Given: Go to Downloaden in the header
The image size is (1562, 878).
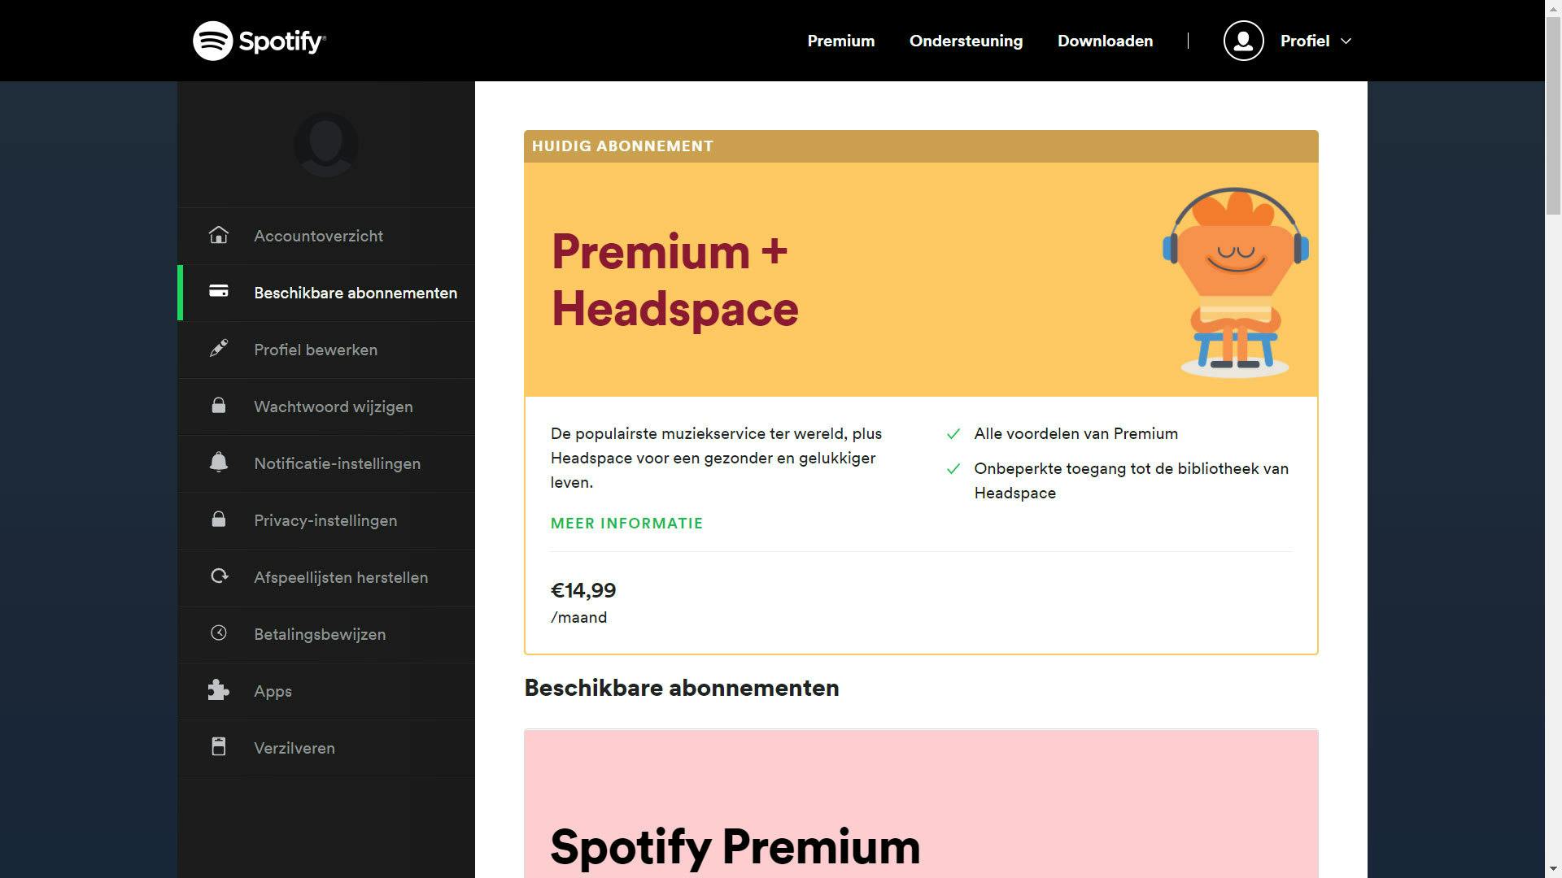Looking at the screenshot, I should (x=1105, y=41).
